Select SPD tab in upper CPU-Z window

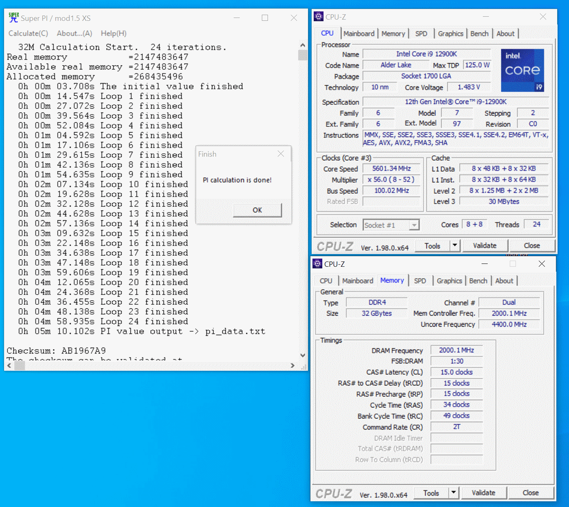(x=421, y=33)
